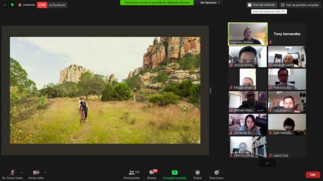Open the Ver Opciones dropdown
Image resolution: width=323 pixels, height=181 pixels.
[210, 3]
